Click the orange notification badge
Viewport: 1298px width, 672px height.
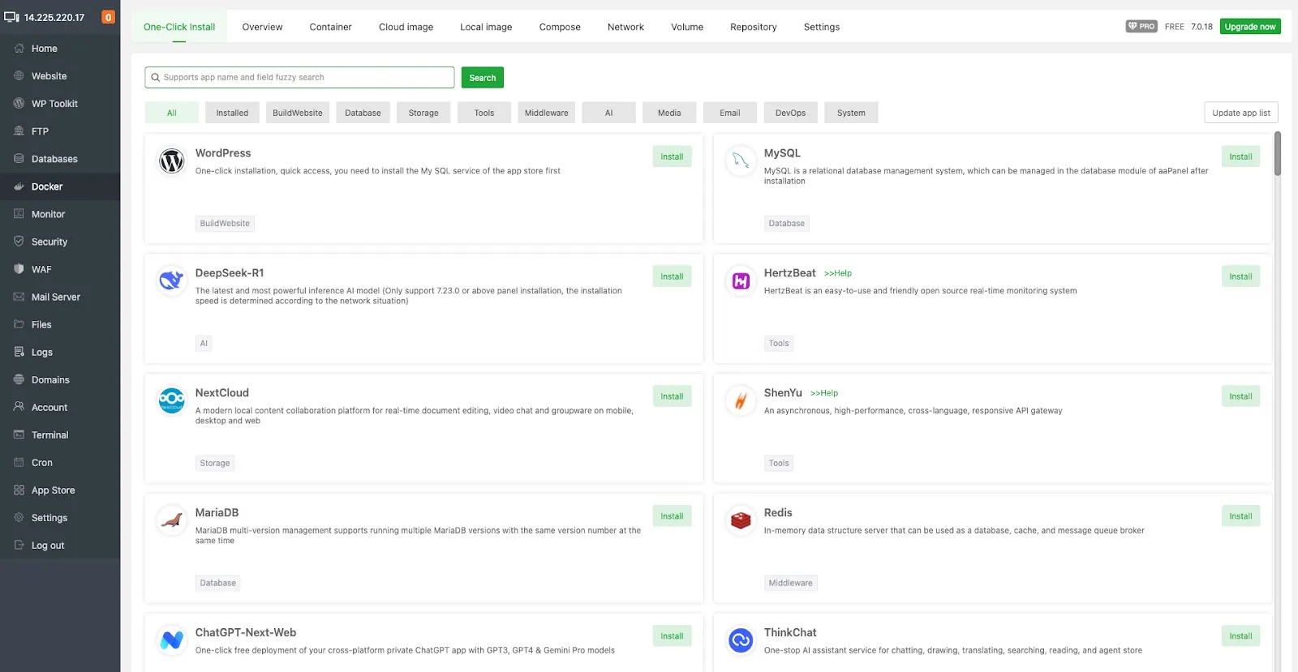[x=108, y=17]
